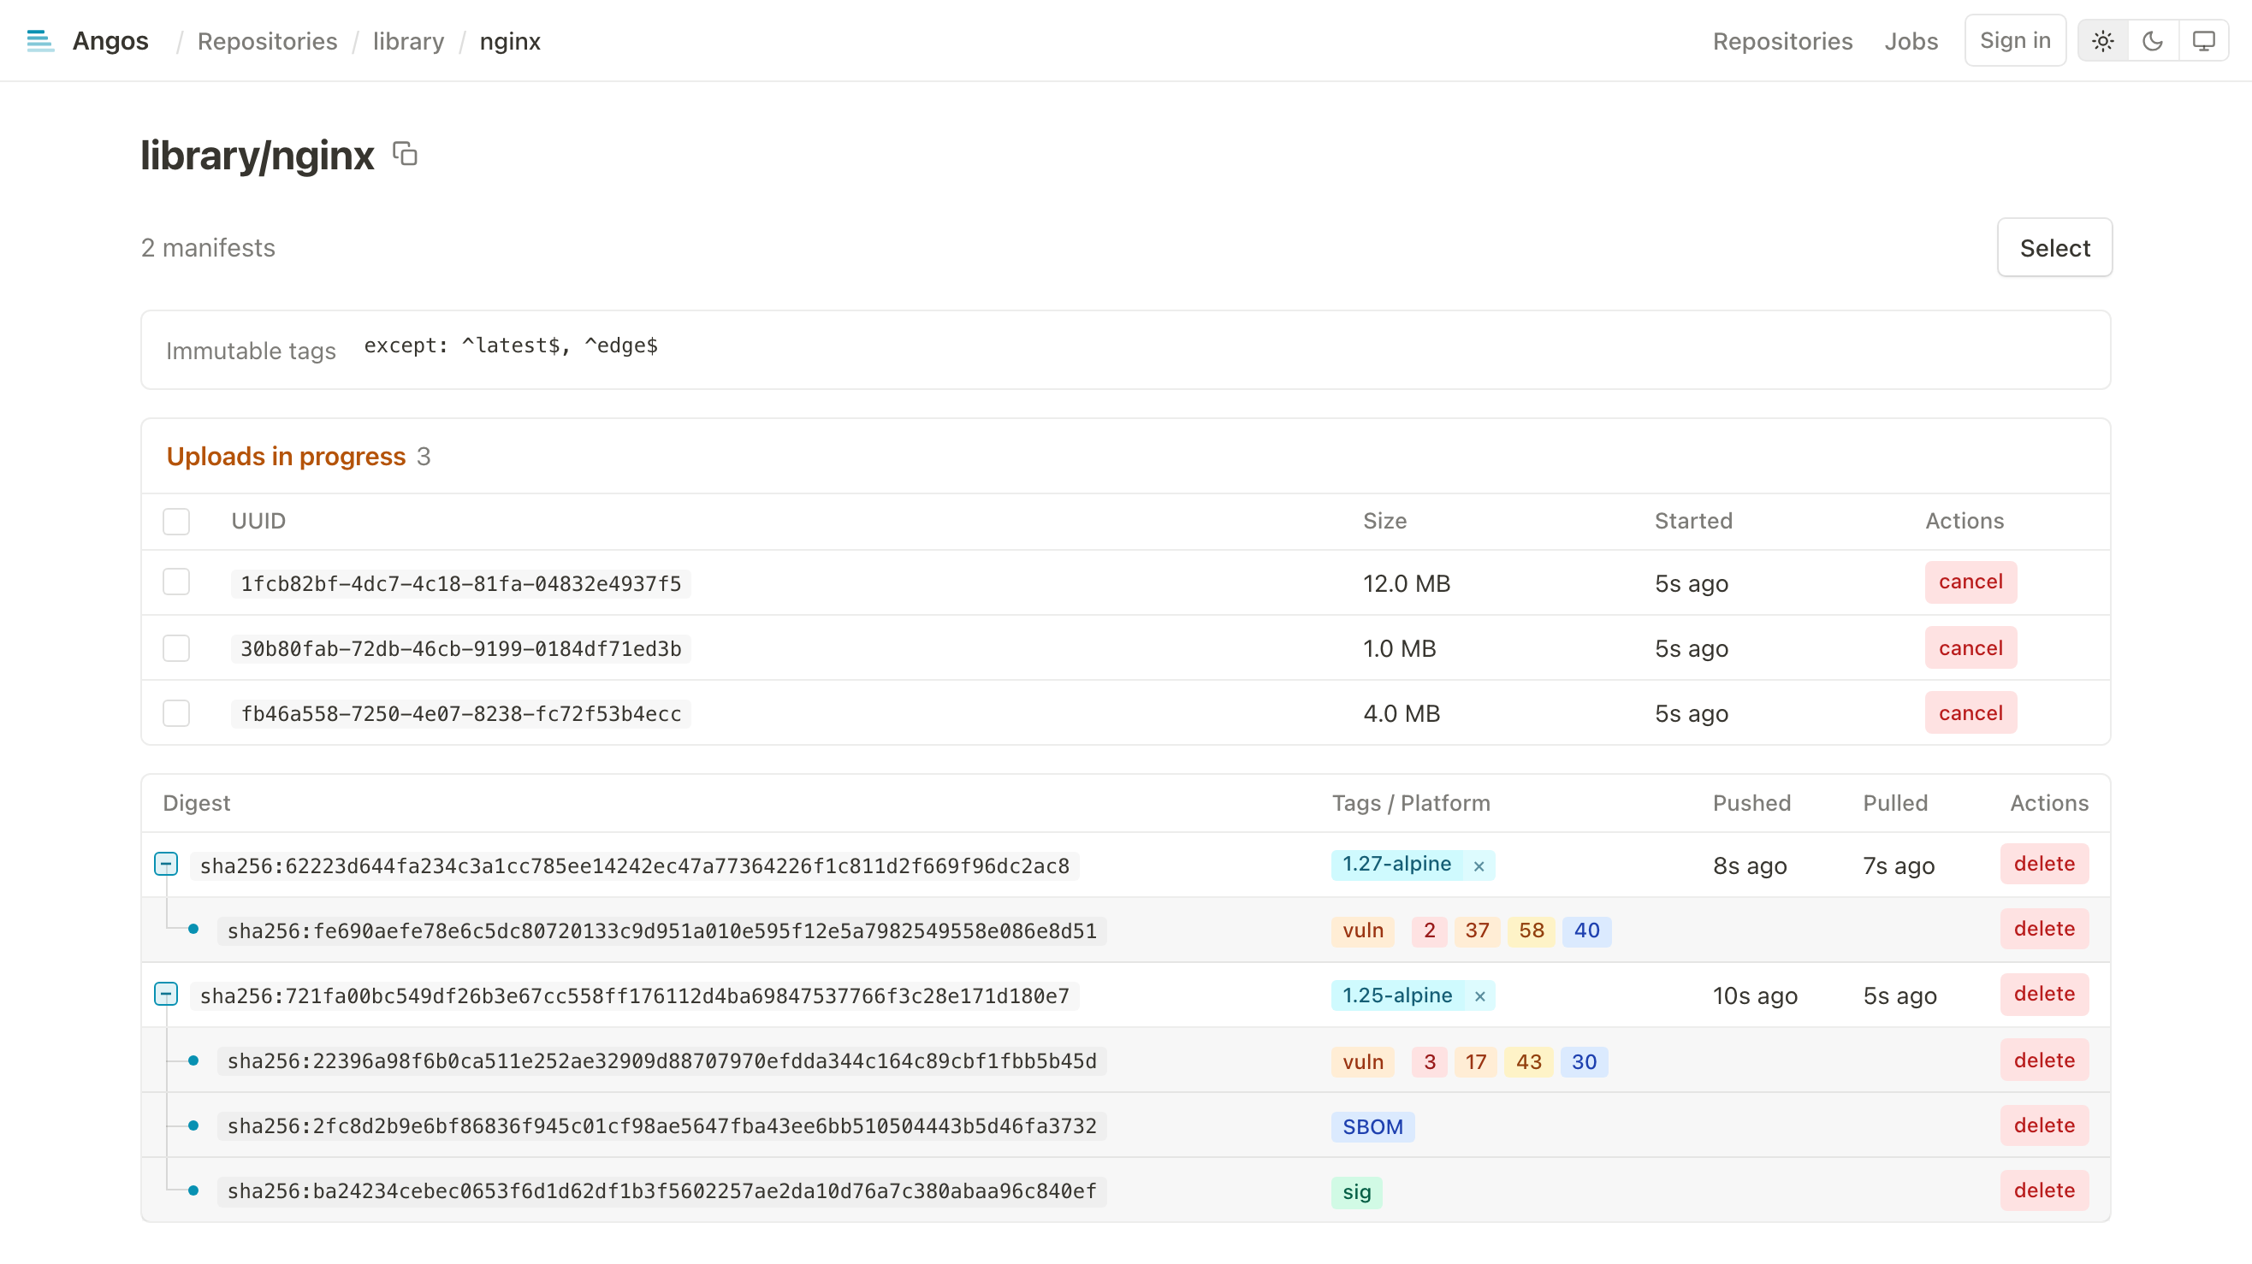This screenshot has height=1264, width=2252.
Task: Go to library breadcrumb link
Action: (x=408, y=41)
